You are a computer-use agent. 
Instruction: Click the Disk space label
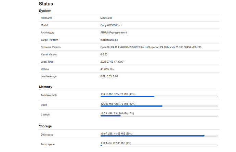(x=47, y=135)
